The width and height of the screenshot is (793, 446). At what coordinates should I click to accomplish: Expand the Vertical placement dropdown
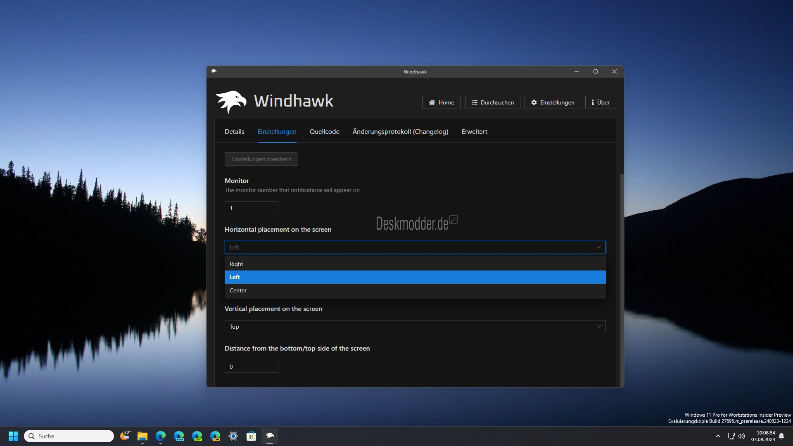pos(415,327)
